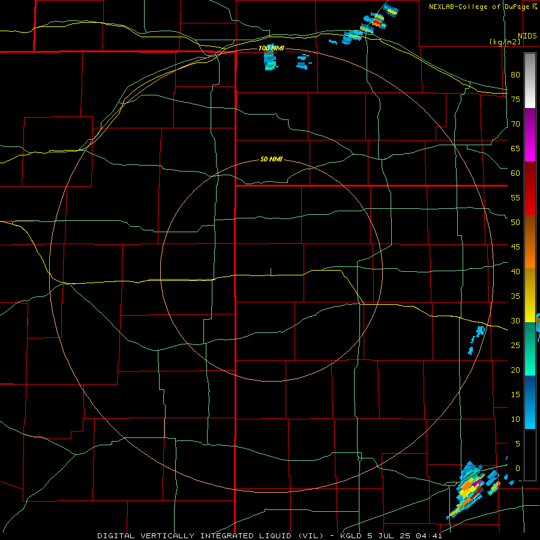
Task: Click the 50 value on the scale
Action: 515,222
